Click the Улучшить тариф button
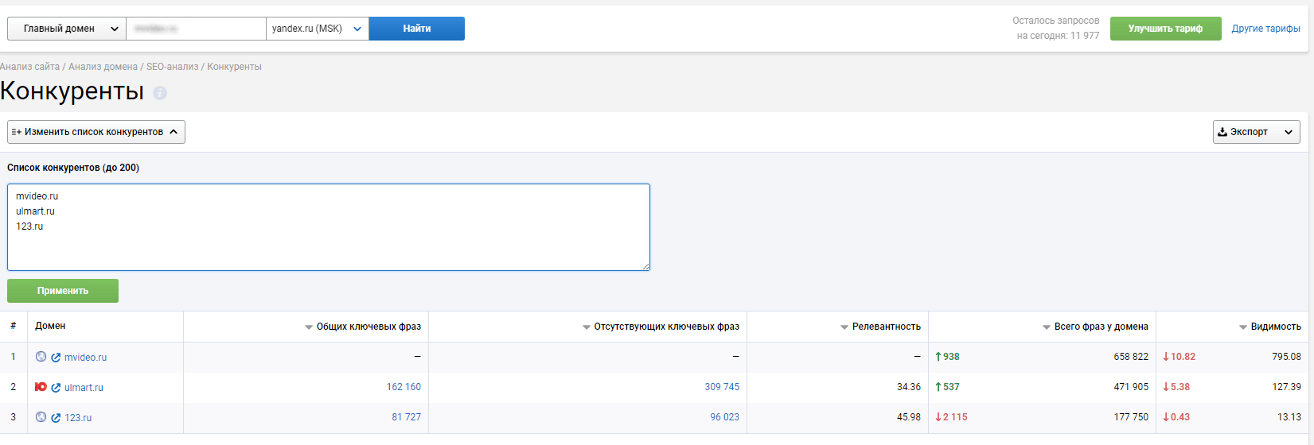 [1165, 29]
